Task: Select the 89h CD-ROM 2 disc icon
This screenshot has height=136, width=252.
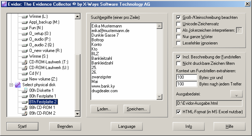Action: [25, 113]
